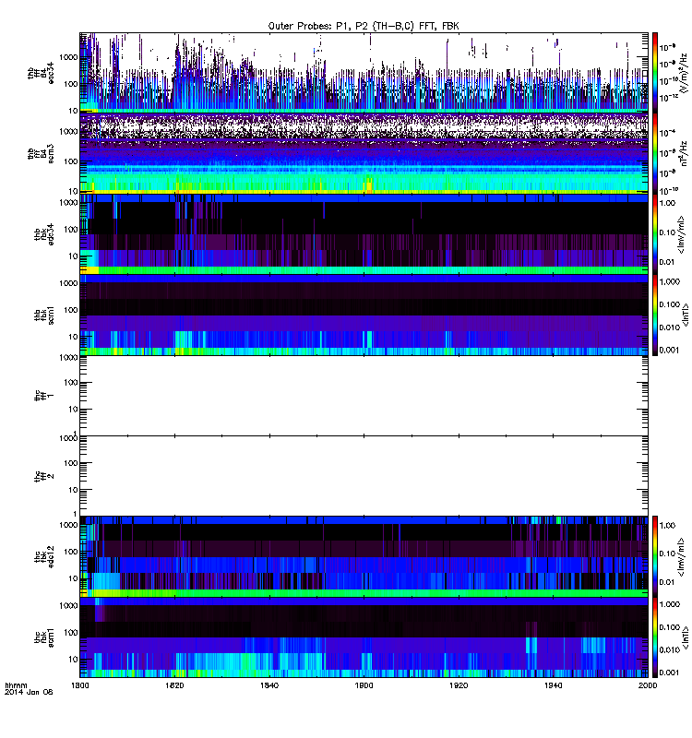Click the "thb fbk edc34" axis label
The image size is (692, 738).
coord(43,234)
